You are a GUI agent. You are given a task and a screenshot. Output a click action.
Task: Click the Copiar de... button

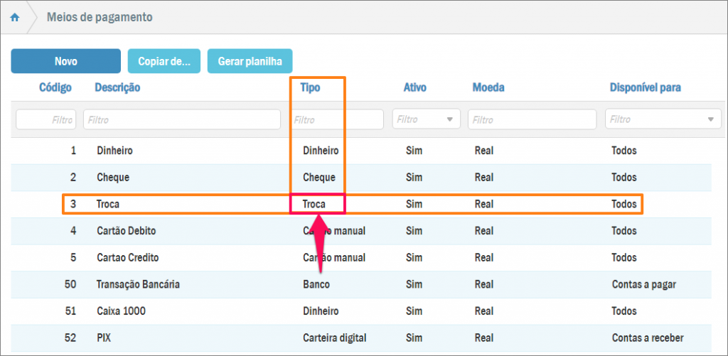click(x=164, y=61)
